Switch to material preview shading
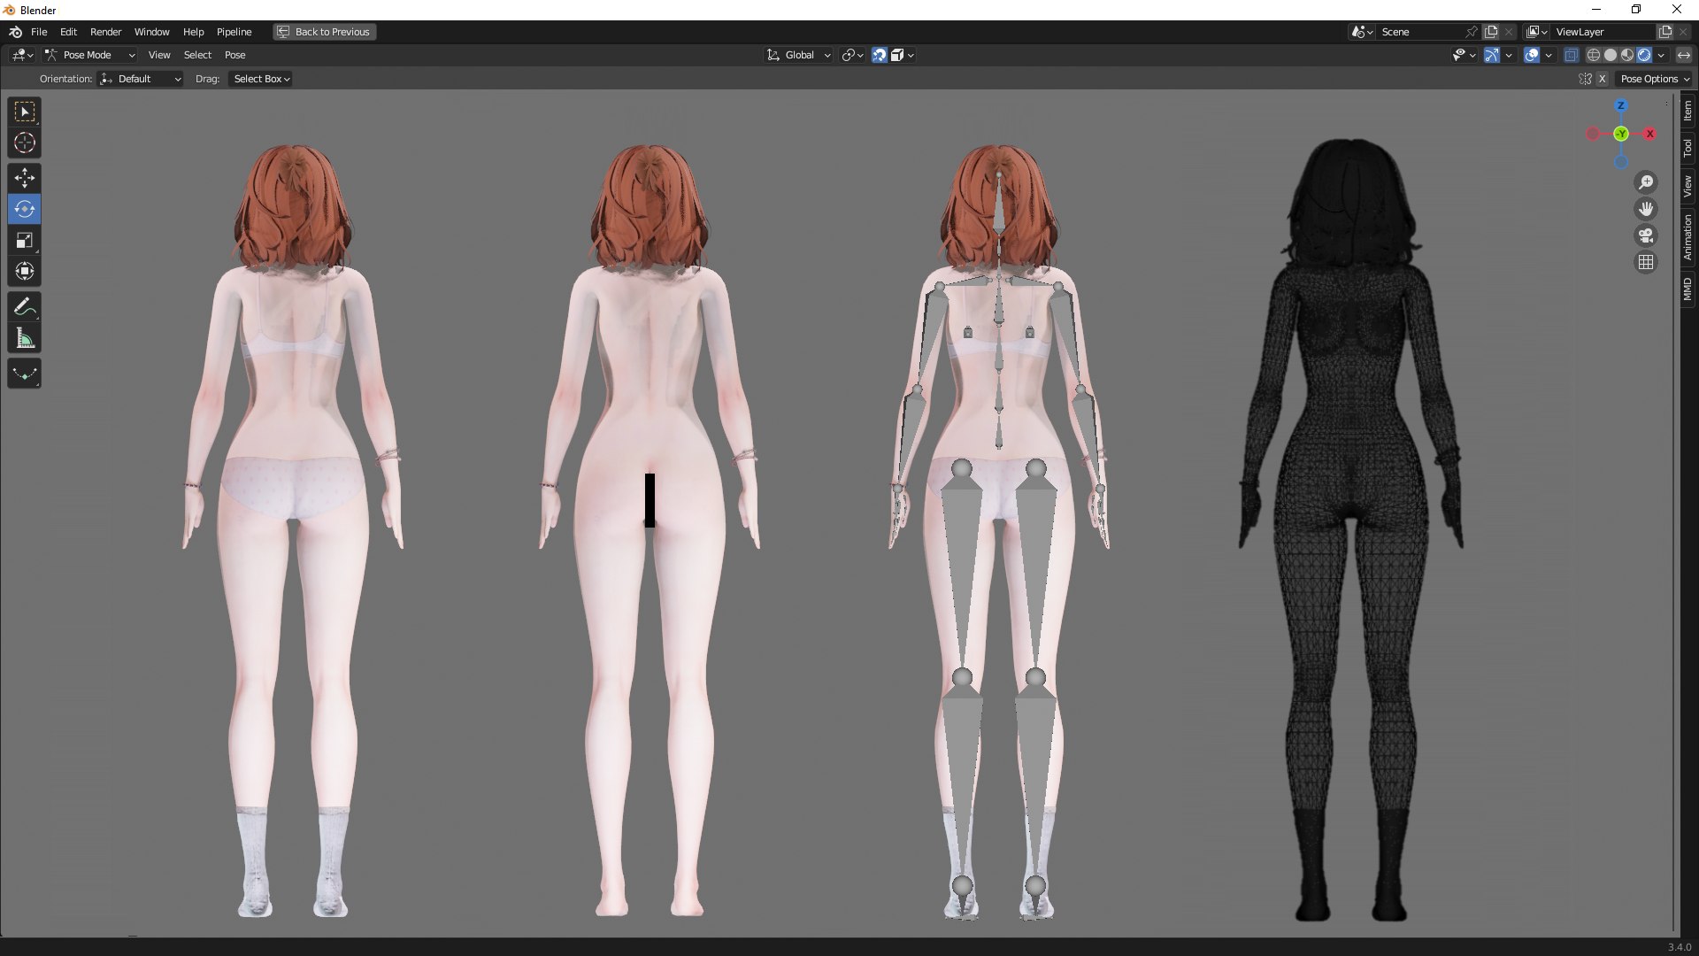 tap(1627, 55)
